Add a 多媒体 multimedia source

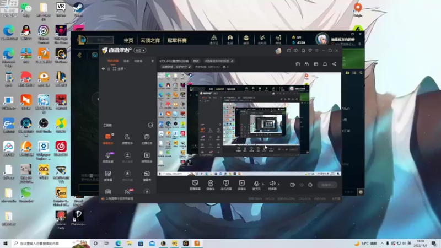[x=241, y=185]
